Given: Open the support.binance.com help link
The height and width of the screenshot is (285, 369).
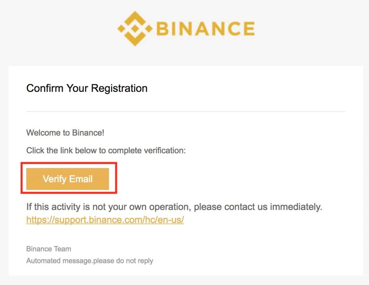Looking at the screenshot, I should [x=105, y=220].
